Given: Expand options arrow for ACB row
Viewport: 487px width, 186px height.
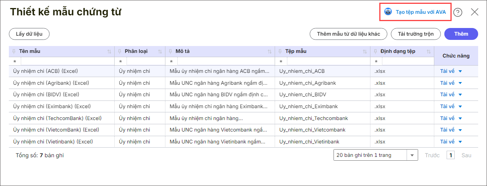Looking at the screenshot, I should coord(460,71).
